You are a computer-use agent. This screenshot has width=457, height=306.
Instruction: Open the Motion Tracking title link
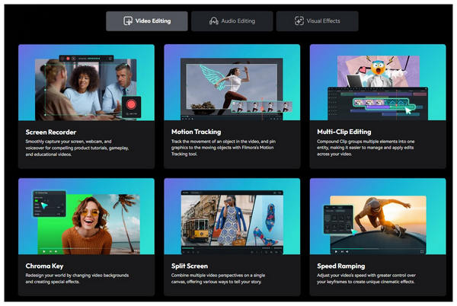click(x=197, y=132)
